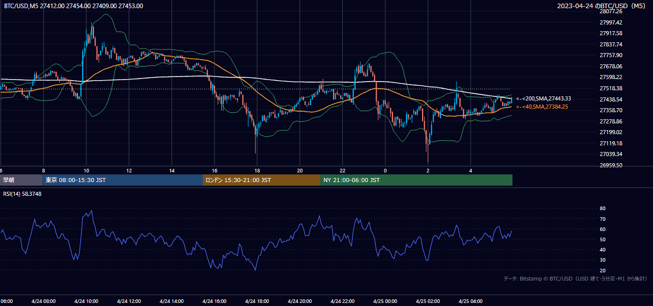This screenshot has width=653, height=306.
Task: Click RSI scale value 30
Action: [602, 260]
